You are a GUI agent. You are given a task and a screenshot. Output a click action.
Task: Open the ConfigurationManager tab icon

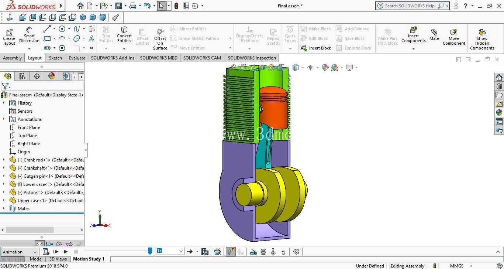(22, 76)
